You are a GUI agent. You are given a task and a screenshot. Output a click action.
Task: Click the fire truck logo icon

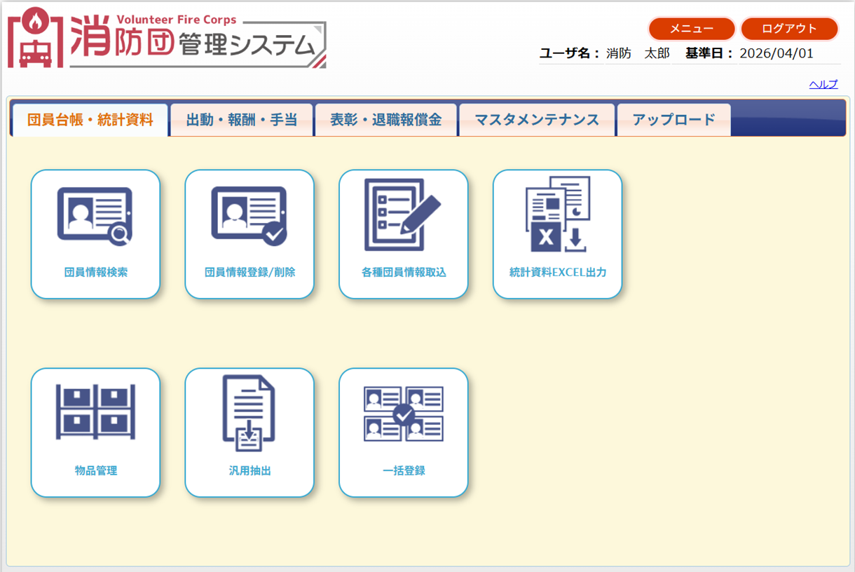35,38
